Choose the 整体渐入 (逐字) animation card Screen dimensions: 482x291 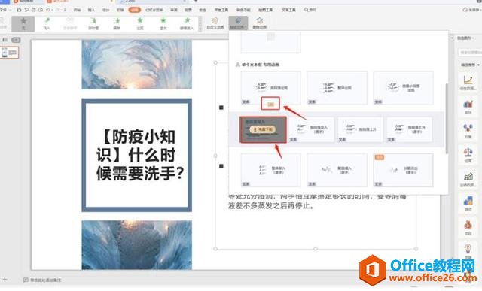pyautogui.click(x=271, y=170)
